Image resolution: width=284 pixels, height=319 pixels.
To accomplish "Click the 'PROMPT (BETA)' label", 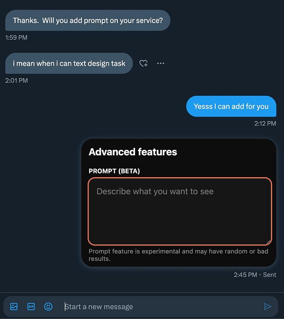I will 114,171.
